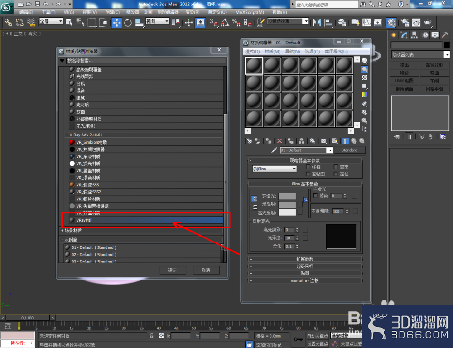Open the 视图 reference coordinate dropdown

pyautogui.click(x=157, y=21)
